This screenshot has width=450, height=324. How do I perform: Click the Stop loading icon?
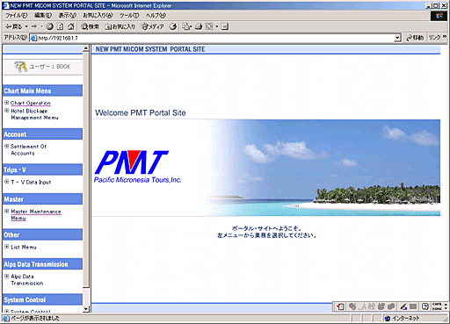point(49,26)
